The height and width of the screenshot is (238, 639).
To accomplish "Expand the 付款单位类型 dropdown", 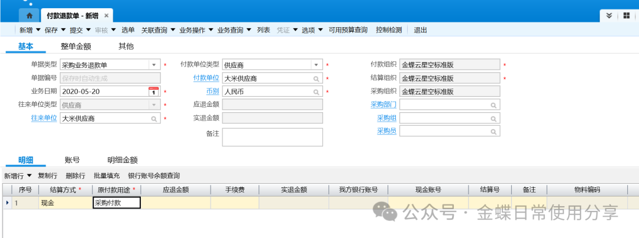I will click(x=317, y=65).
